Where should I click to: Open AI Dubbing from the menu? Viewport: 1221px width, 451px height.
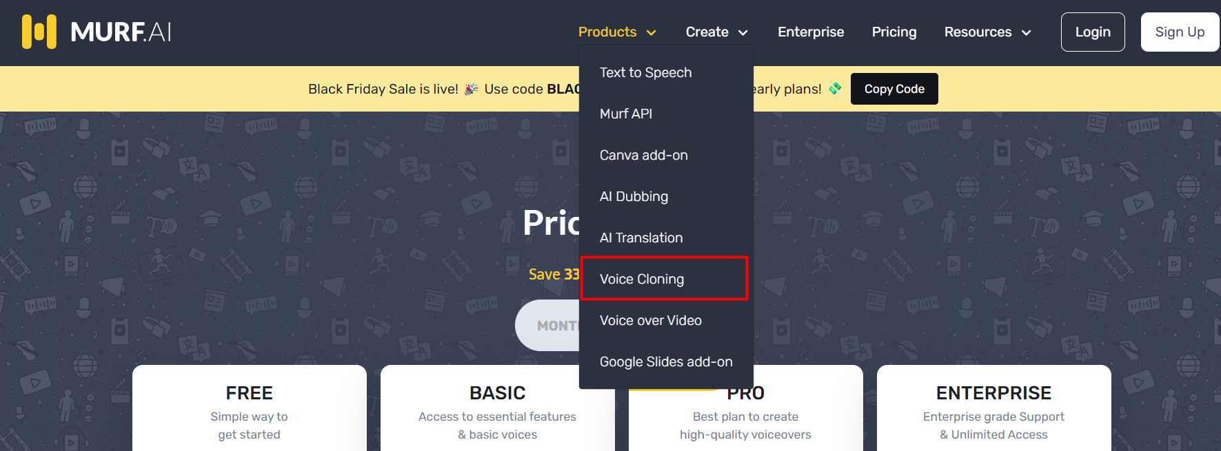[634, 196]
